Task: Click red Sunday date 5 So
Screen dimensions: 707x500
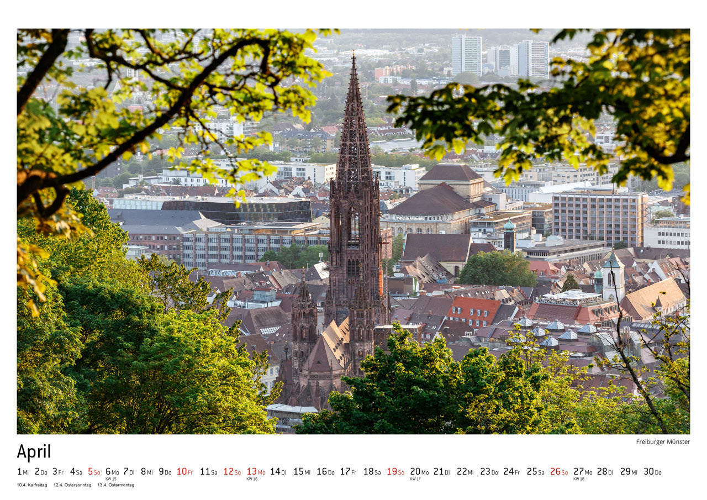Action: click(94, 472)
